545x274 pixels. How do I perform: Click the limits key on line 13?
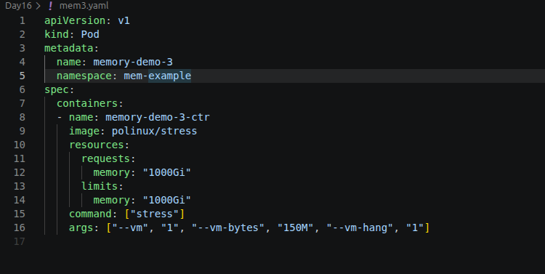tap(100, 186)
